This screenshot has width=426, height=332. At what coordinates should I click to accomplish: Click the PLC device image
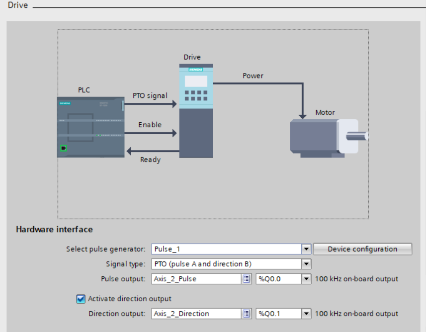coord(91,127)
